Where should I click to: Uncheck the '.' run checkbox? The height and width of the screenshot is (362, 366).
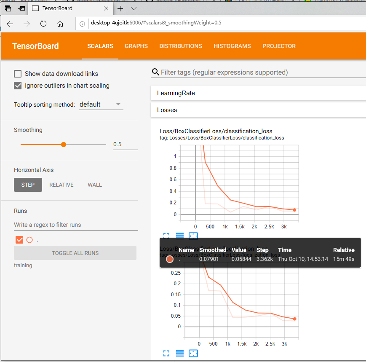19,240
